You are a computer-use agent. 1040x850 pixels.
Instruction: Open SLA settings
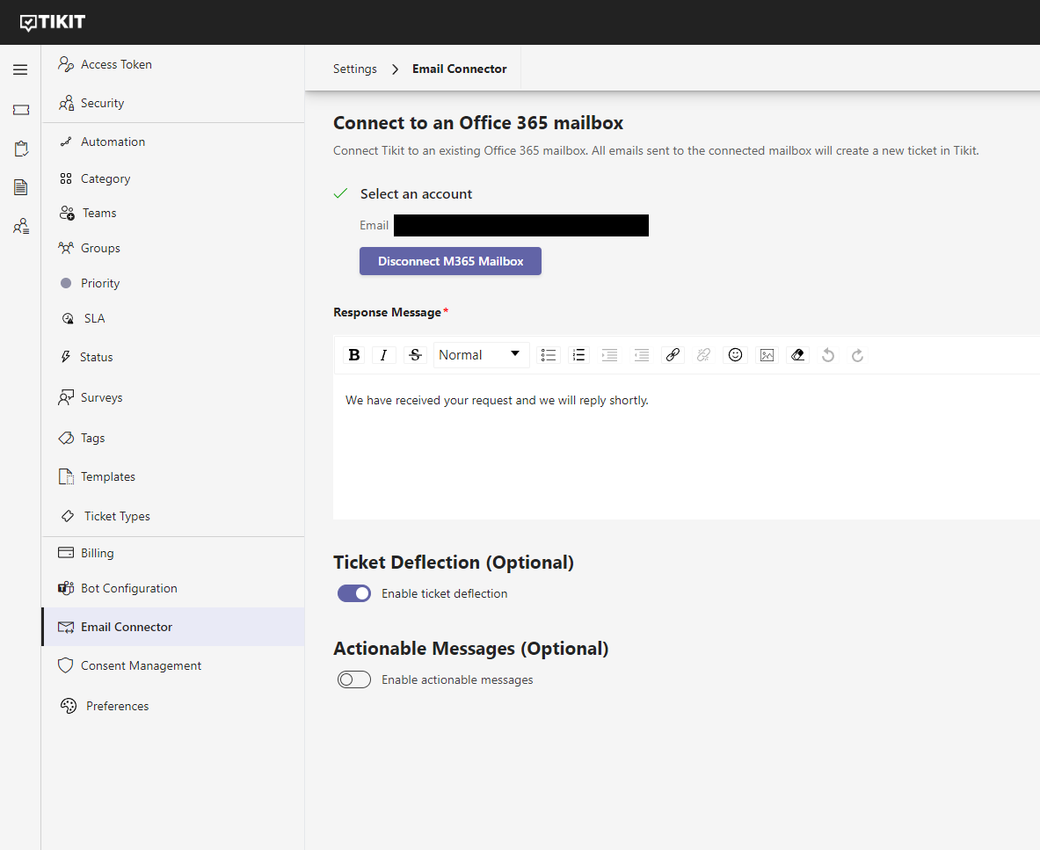172,318
